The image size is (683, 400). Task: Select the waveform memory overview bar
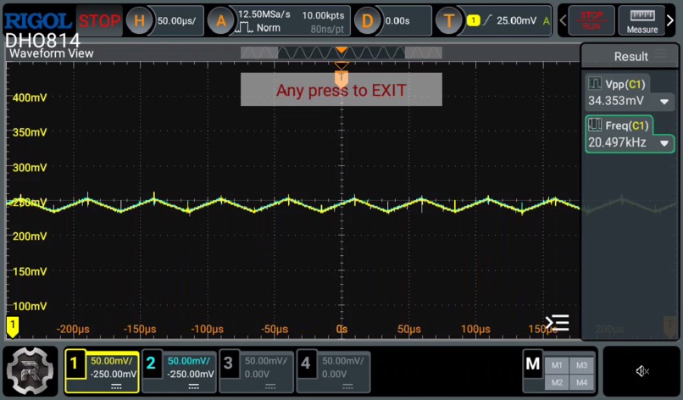click(341, 53)
